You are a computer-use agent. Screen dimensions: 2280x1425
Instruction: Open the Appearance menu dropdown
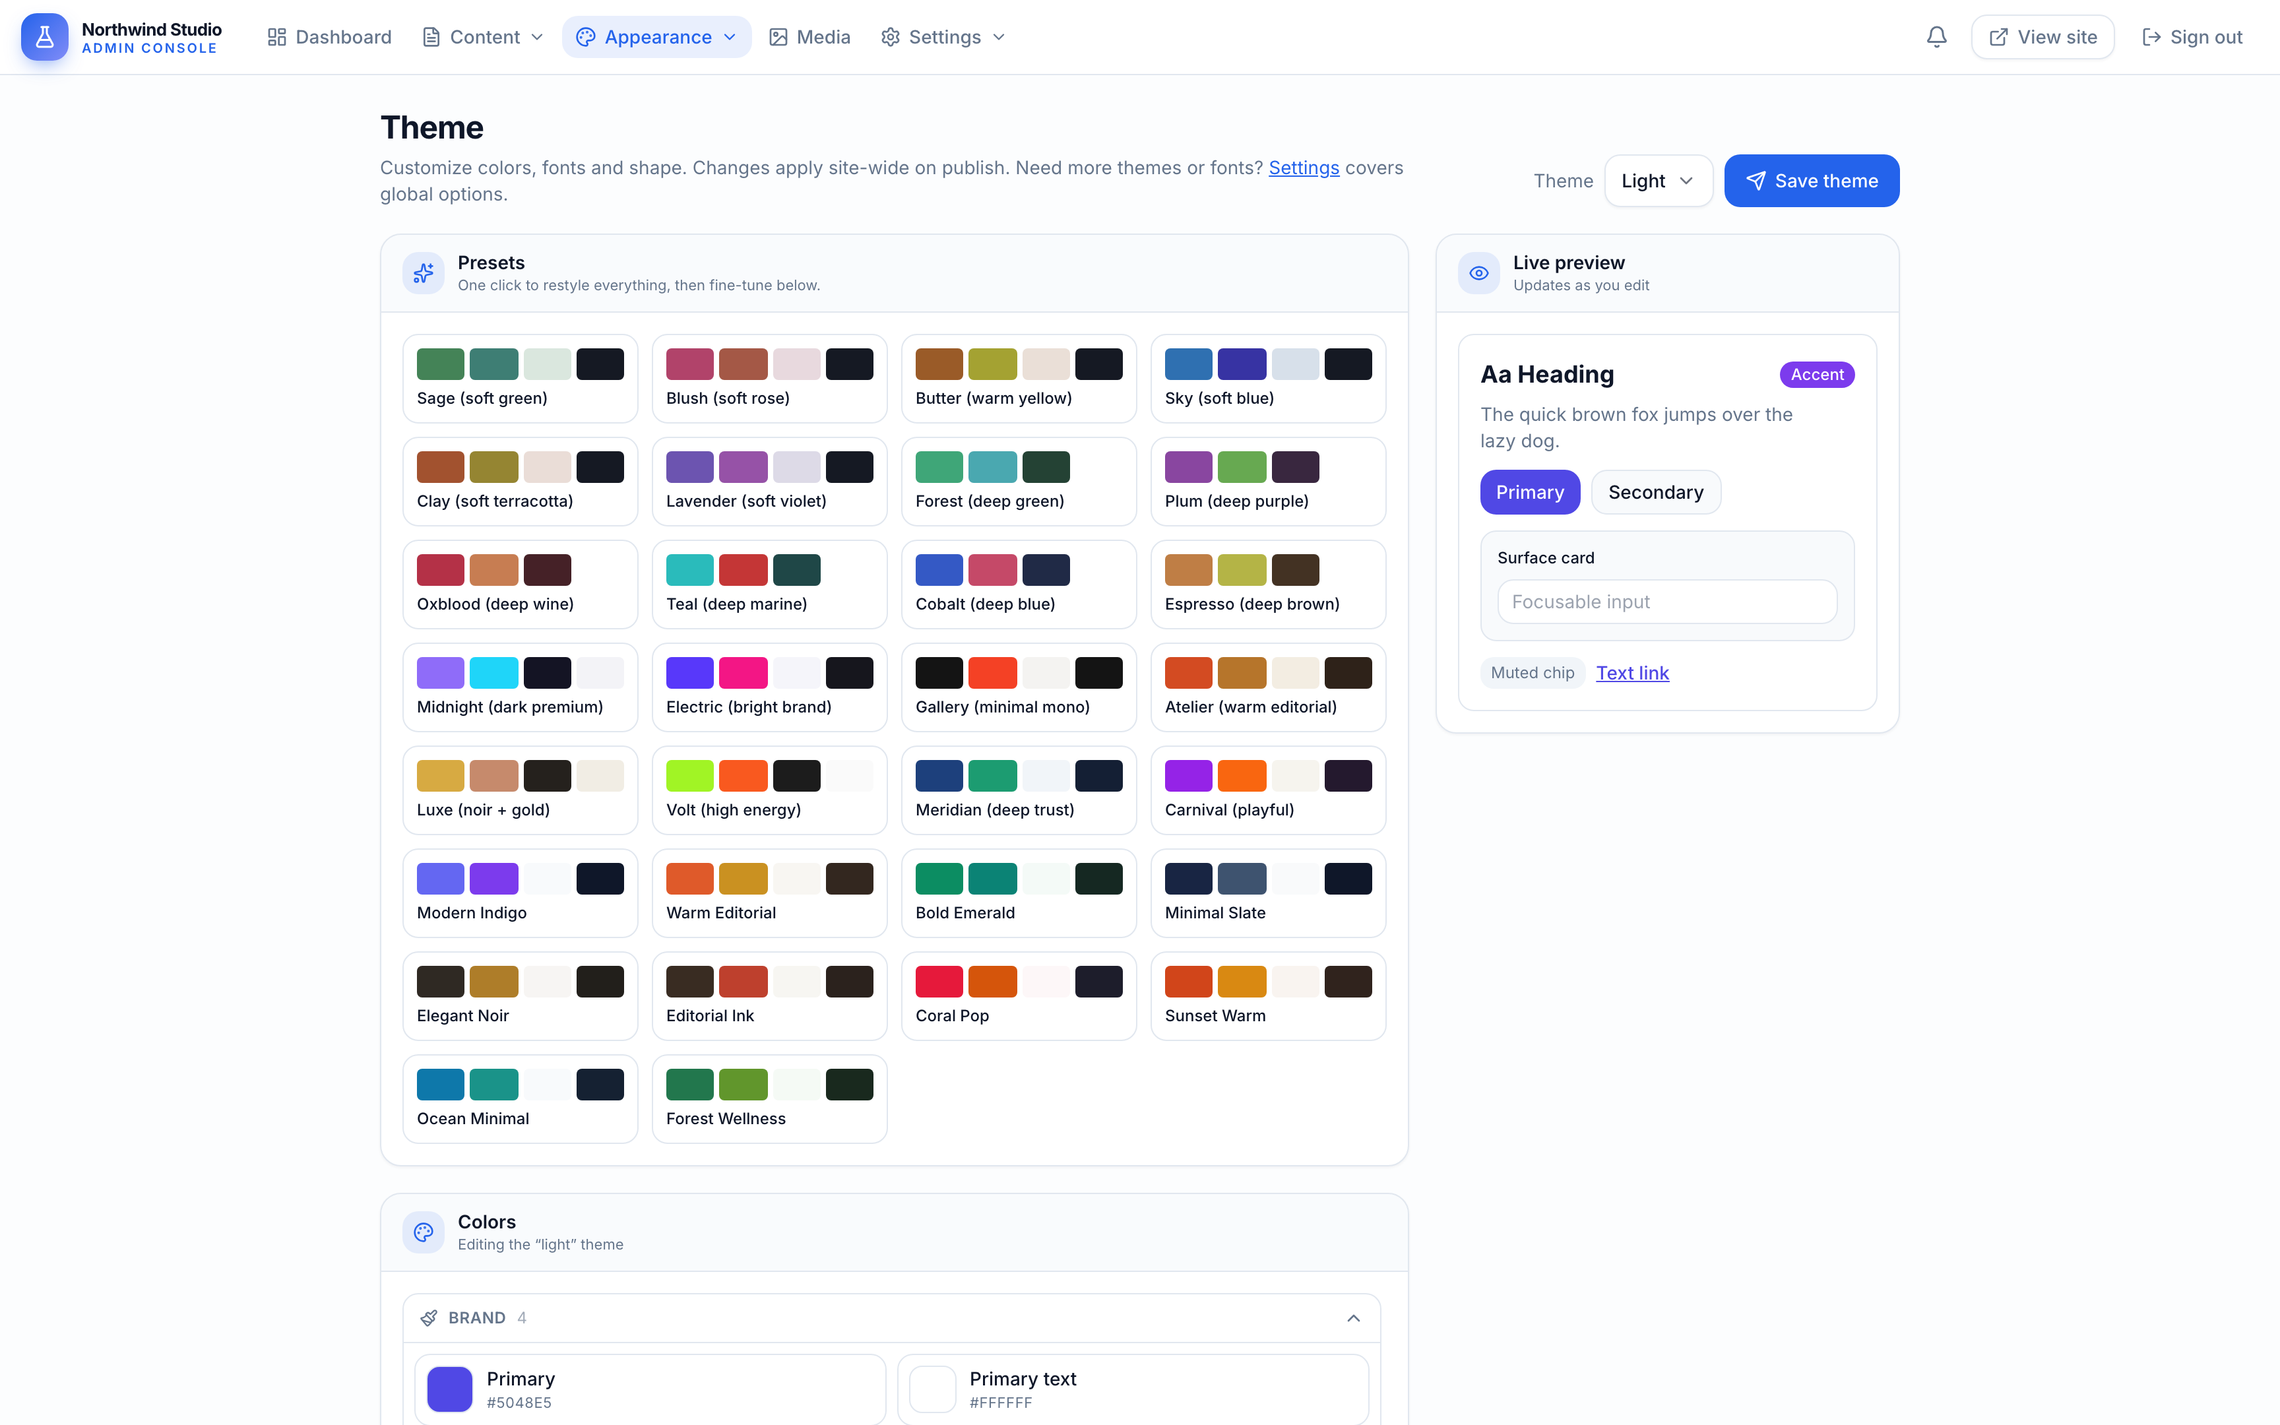click(x=656, y=37)
